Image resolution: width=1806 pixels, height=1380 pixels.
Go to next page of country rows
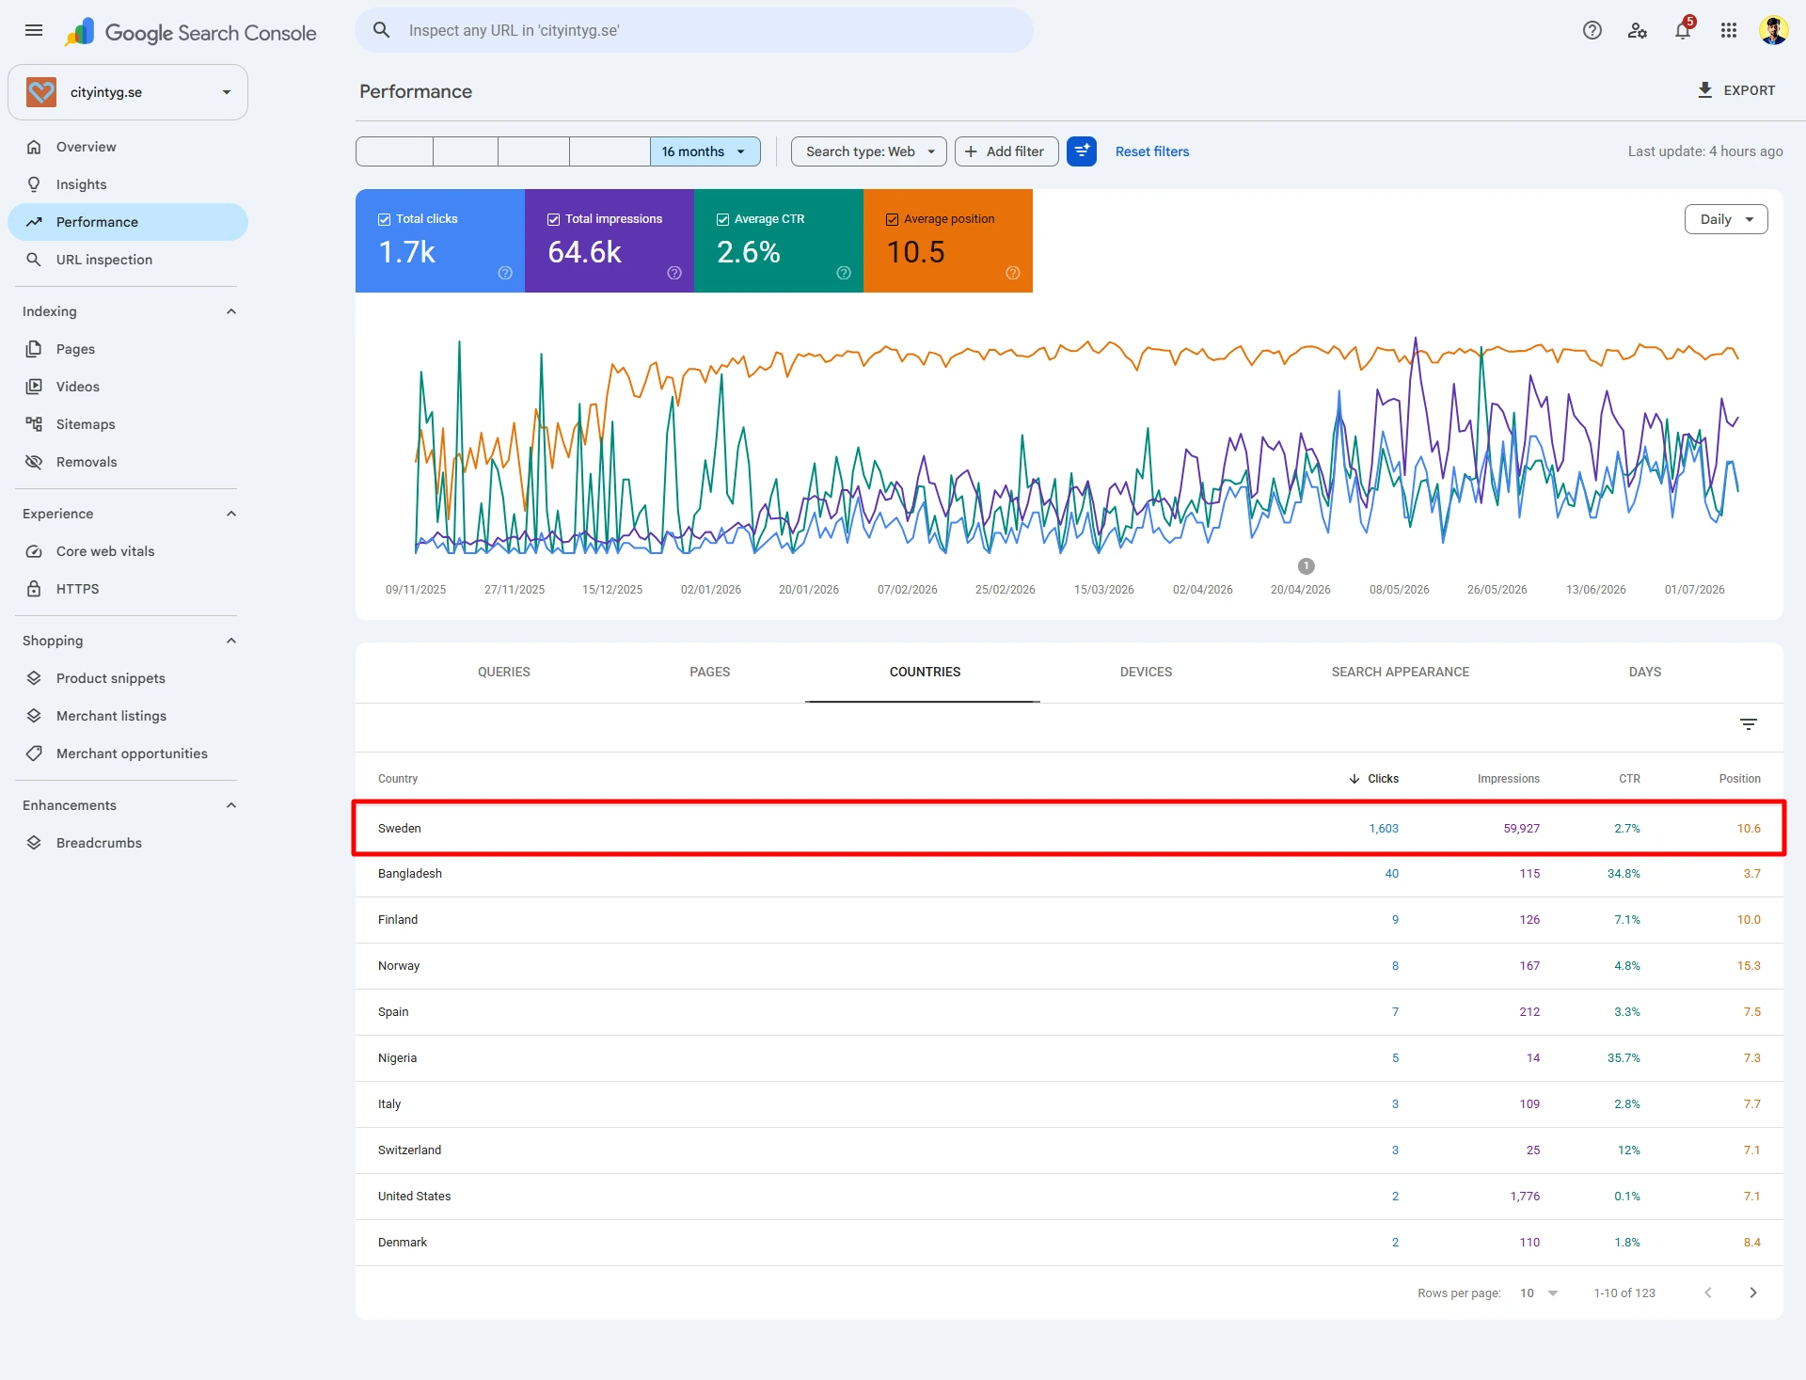pyautogui.click(x=1753, y=1293)
